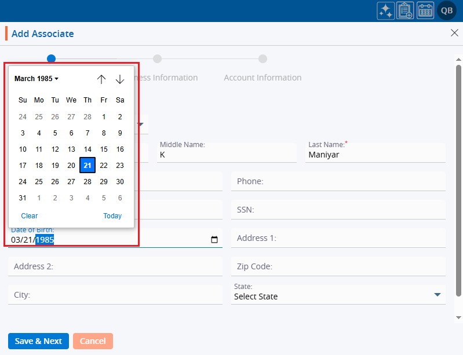The height and width of the screenshot is (355, 463).
Task: Open the clipboard add-task icon
Action: (x=406, y=10)
